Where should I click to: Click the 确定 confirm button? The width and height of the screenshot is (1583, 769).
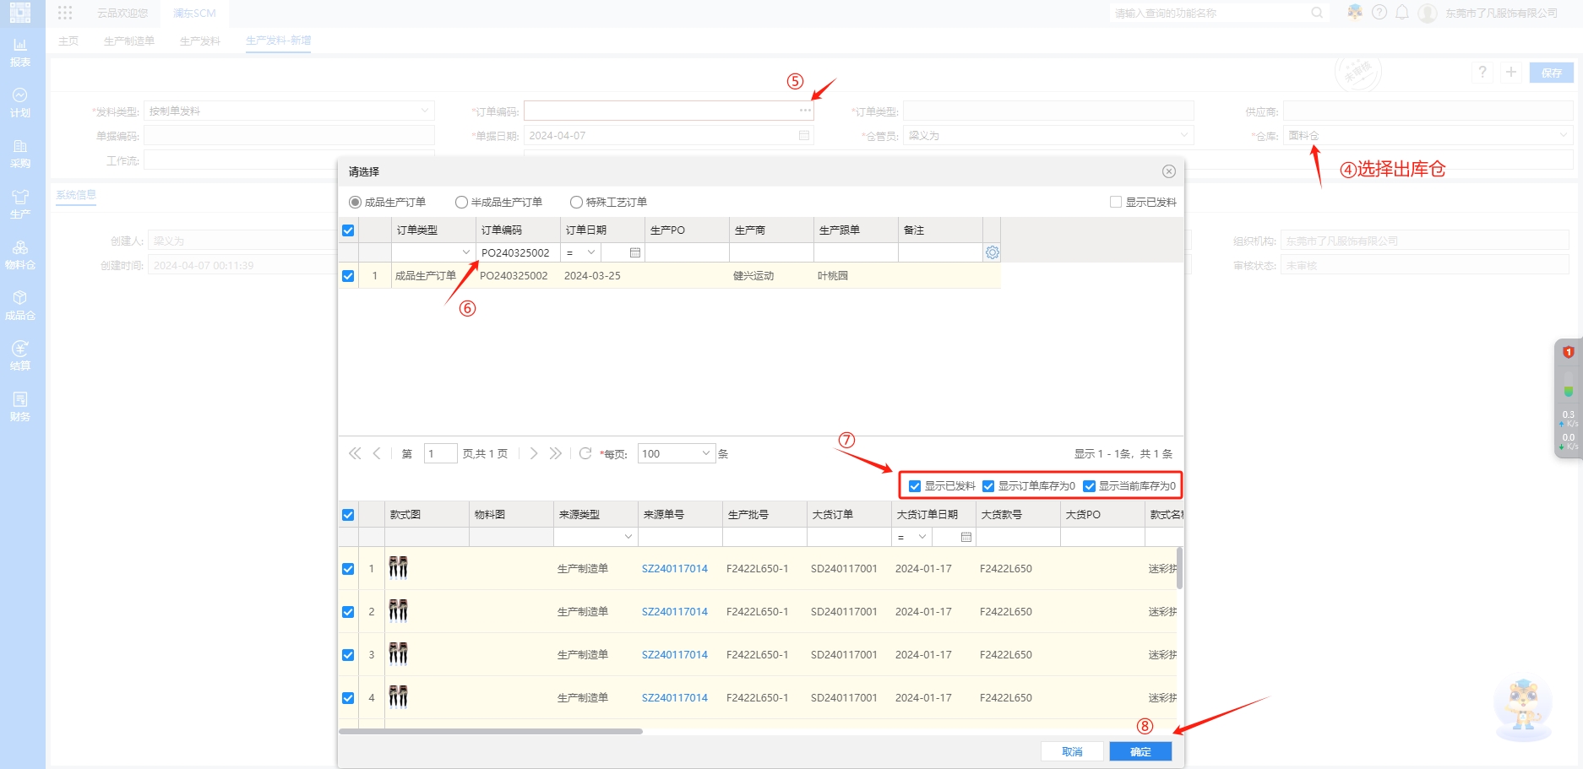tap(1140, 751)
